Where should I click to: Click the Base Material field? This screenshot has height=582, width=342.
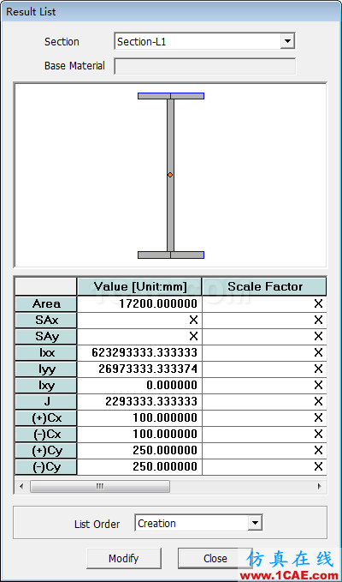click(204, 66)
